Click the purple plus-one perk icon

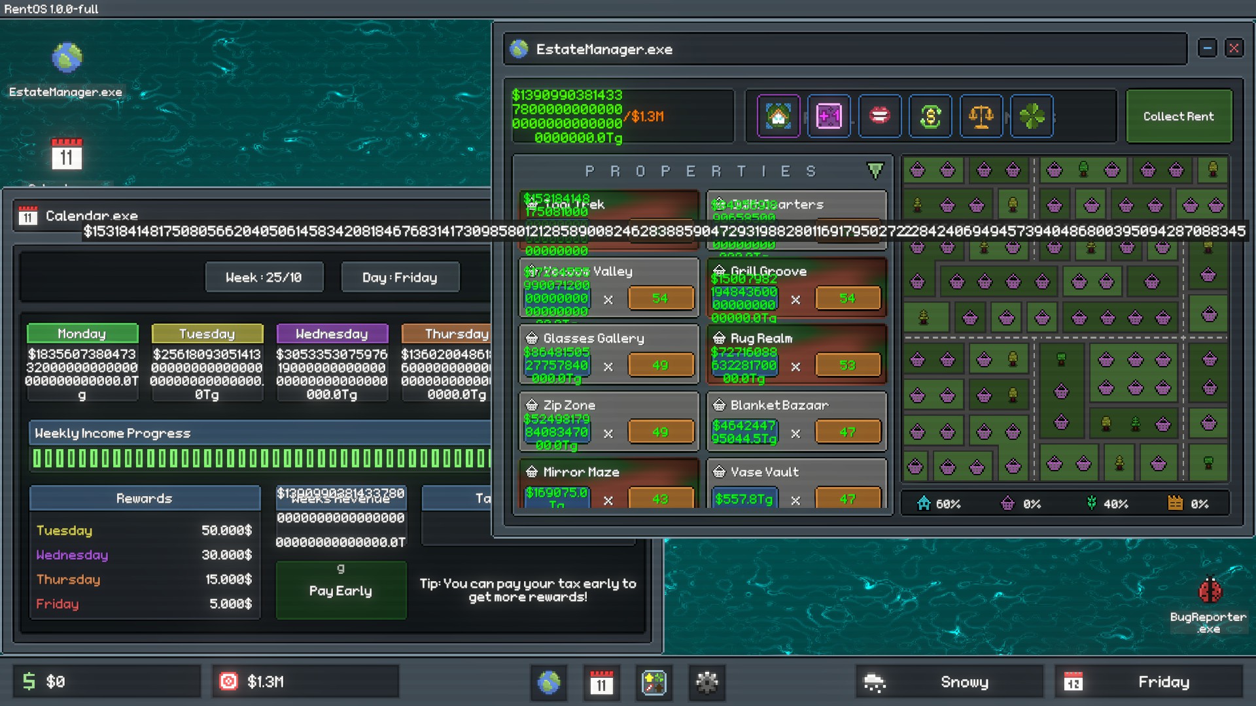pyautogui.click(x=829, y=116)
